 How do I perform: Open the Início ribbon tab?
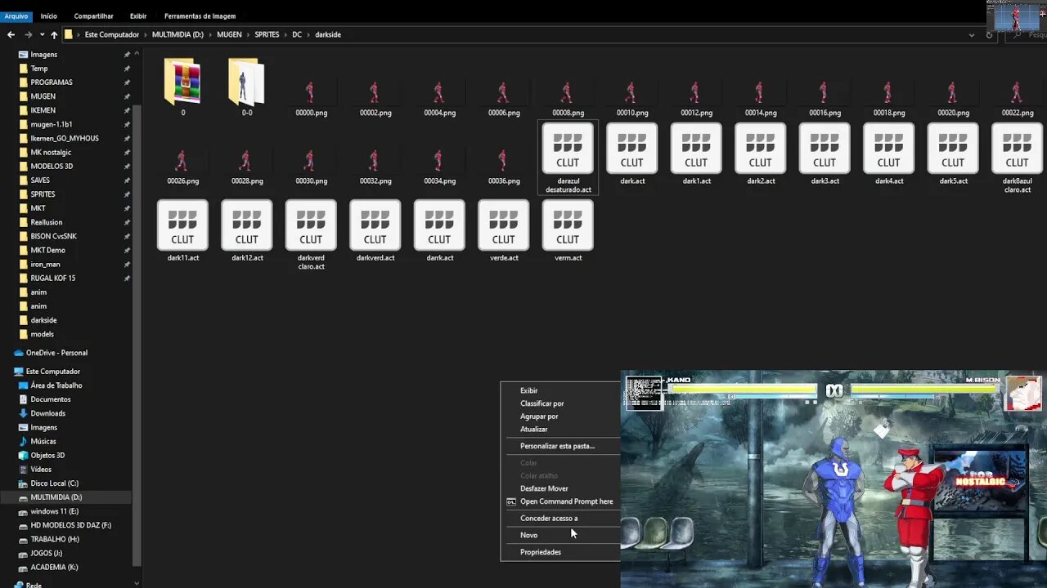49,16
